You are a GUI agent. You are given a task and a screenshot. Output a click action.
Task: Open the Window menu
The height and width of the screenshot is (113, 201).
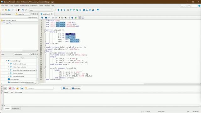(x=47, y=5)
